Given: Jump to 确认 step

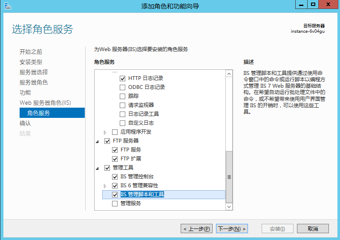Looking at the screenshot, I should pyautogui.click(x=25, y=123).
